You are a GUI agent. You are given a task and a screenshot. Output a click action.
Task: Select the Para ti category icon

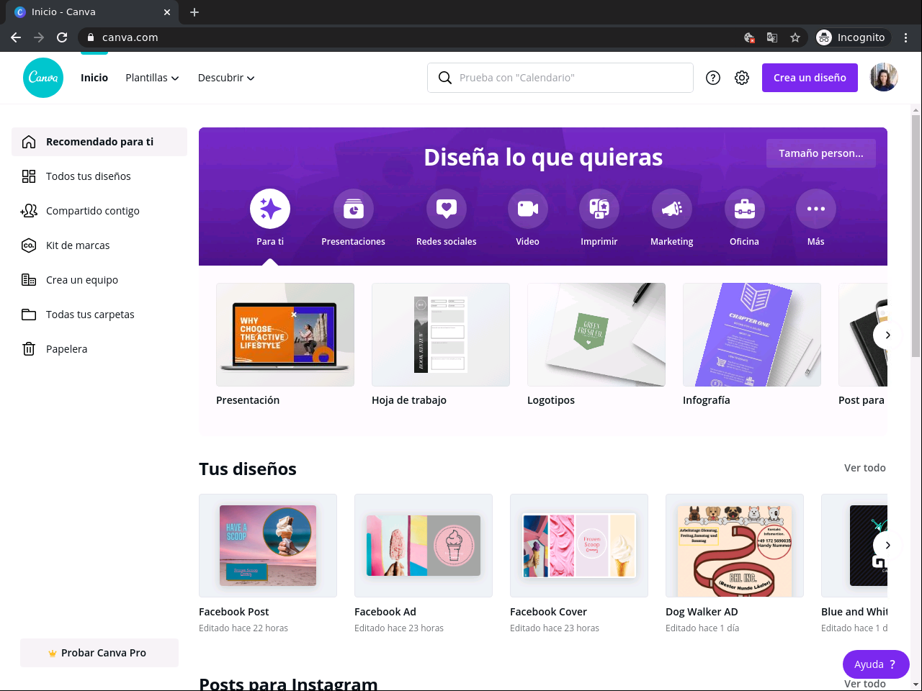pos(270,209)
